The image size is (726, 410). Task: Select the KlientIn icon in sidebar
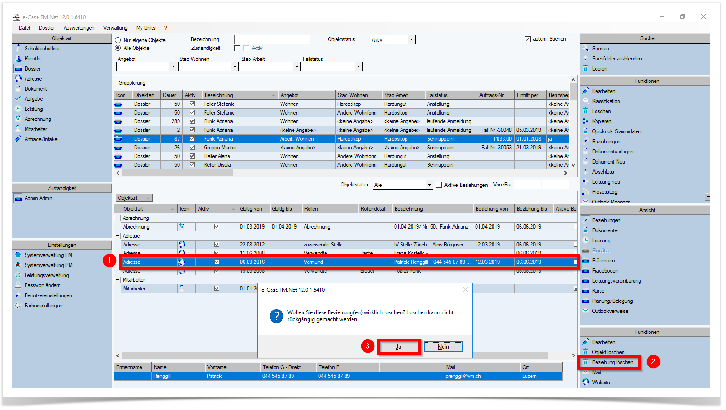(18, 59)
